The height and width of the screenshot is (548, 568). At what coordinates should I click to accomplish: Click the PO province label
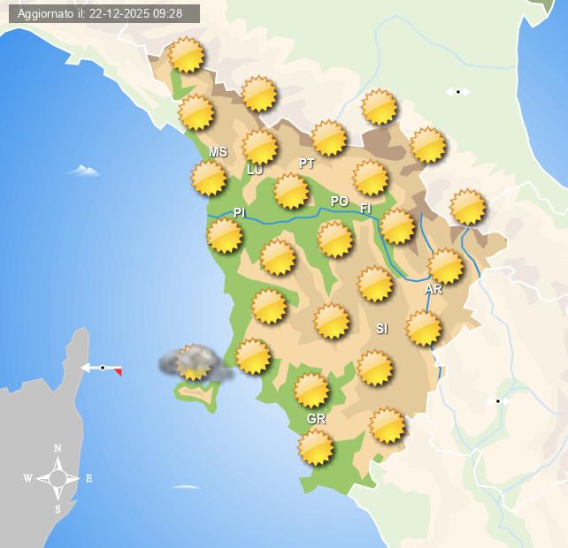[340, 202]
